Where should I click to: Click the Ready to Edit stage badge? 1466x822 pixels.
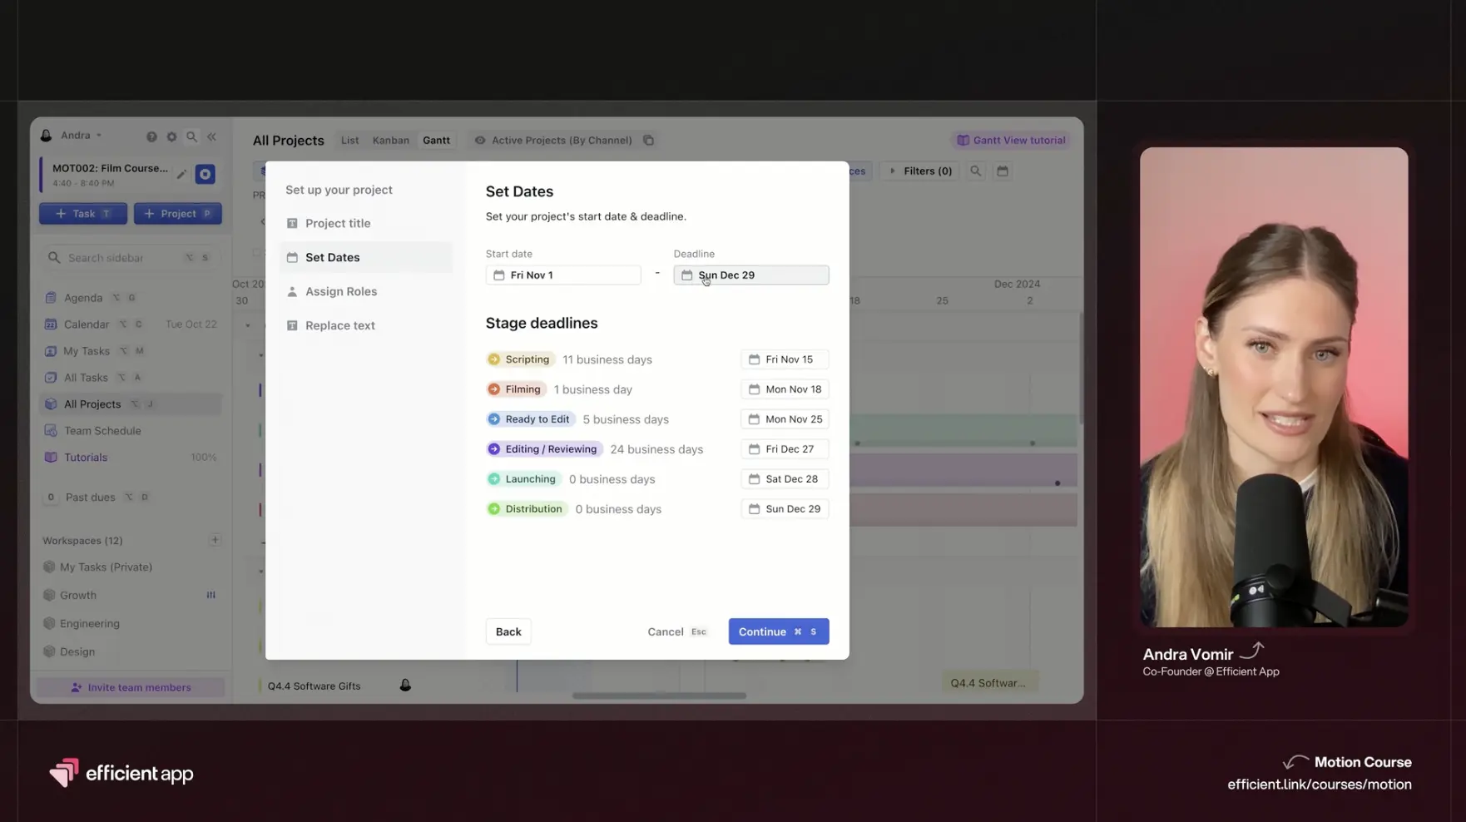point(530,419)
